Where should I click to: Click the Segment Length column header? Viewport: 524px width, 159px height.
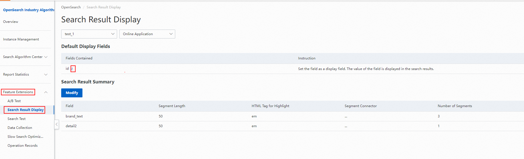[x=172, y=106]
